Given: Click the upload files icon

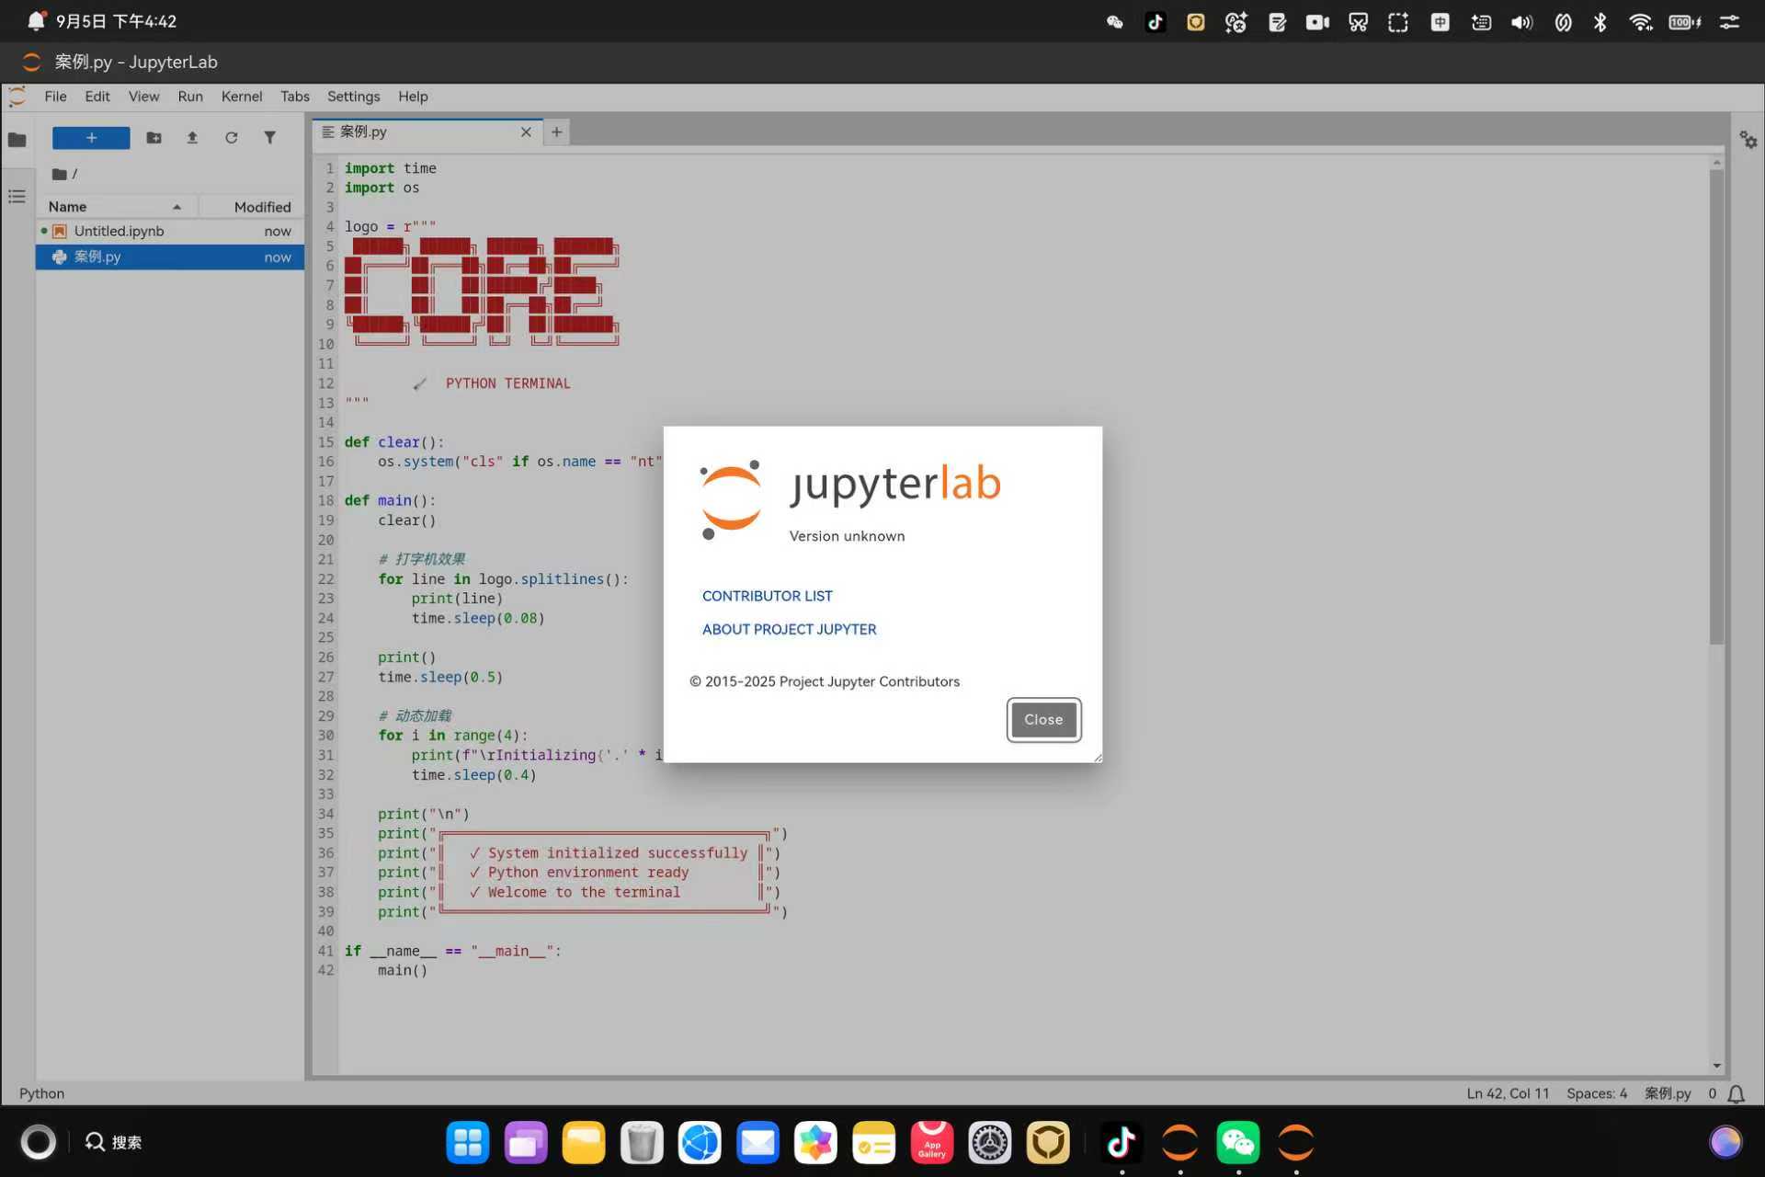Looking at the screenshot, I should (x=192, y=138).
